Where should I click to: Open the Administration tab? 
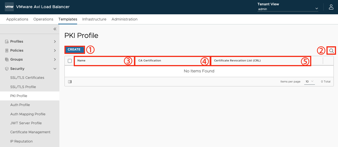[x=124, y=19]
